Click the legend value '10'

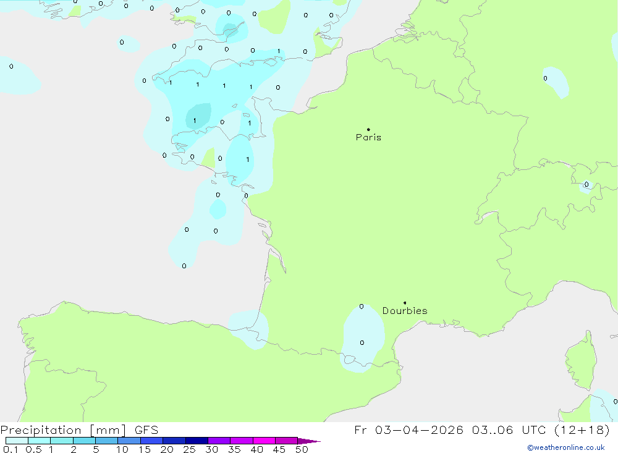click(122, 449)
